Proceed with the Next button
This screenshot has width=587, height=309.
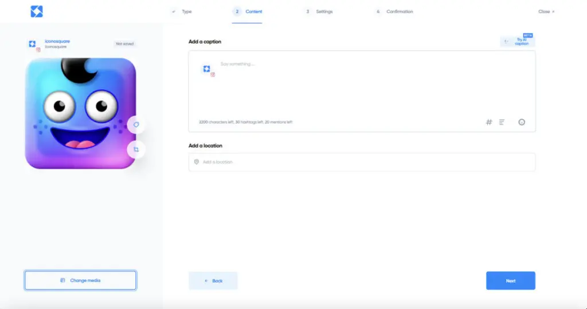(510, 281)
